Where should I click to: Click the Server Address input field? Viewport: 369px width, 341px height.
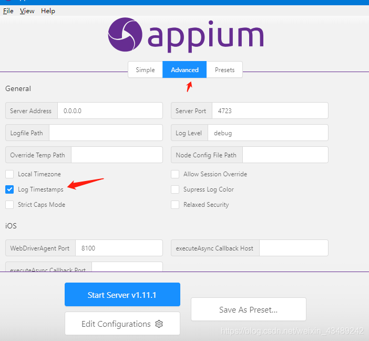110,111
